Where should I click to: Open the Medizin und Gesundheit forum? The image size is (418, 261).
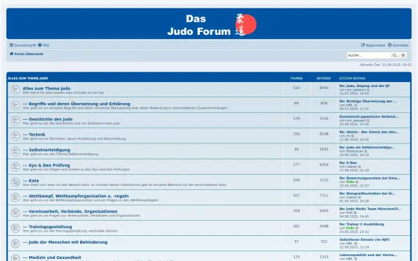pyautogui.click(x=52, y=258)
